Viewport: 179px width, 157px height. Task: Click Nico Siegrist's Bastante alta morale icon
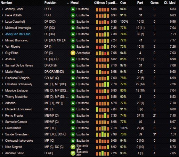73,147
